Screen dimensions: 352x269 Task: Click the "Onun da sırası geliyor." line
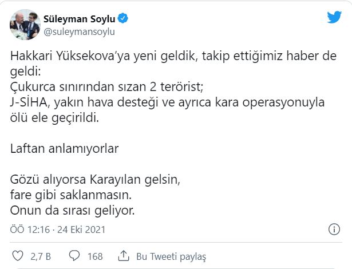click(72, 210)
